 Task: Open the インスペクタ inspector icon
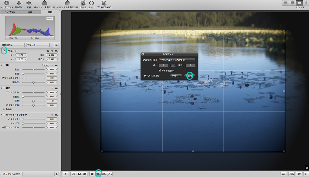[6, 3]
